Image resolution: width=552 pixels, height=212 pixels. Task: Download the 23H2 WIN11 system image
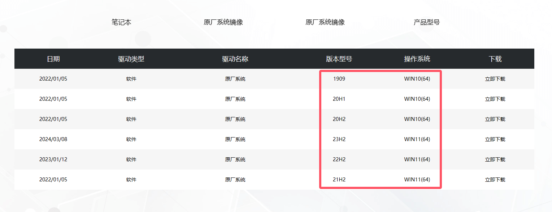coord(495,139)
